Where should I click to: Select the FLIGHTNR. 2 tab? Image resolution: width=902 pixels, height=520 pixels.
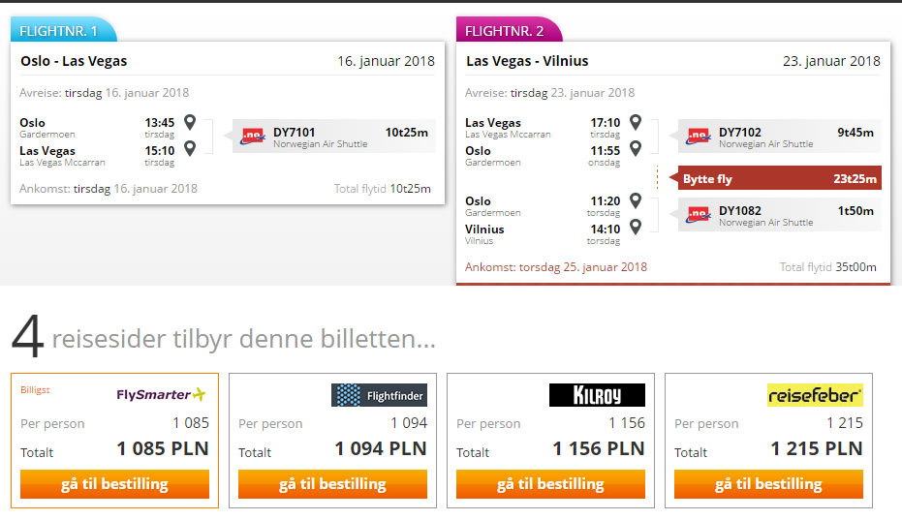pyautogui.click(x=509, y=30)
